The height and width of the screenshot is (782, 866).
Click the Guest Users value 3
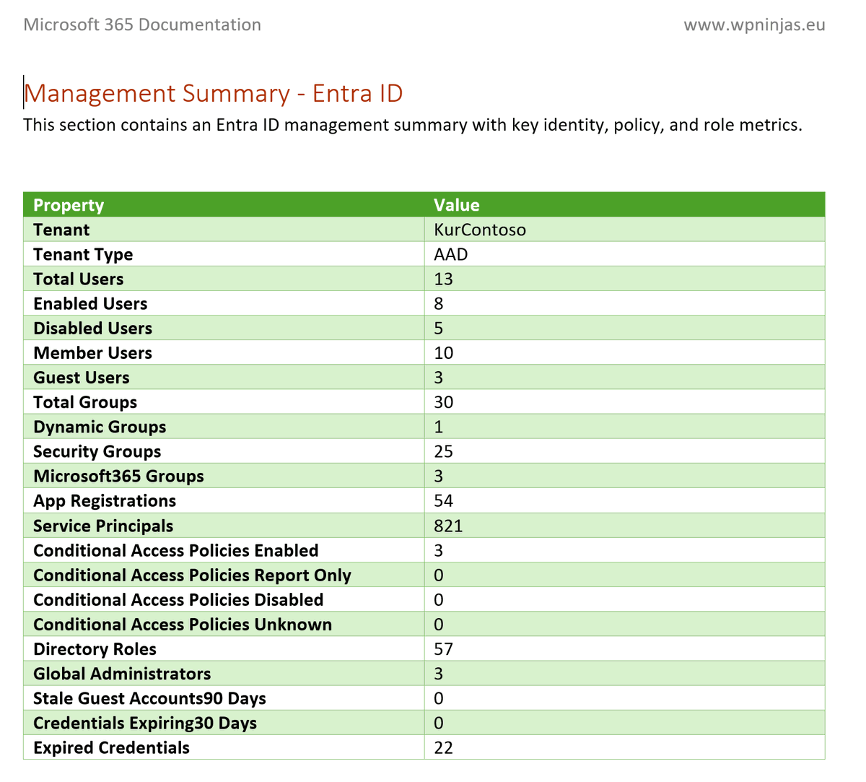pos(439,378)
